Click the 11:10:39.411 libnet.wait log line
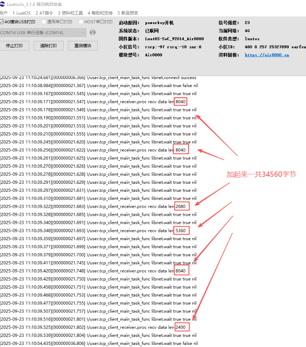306x347 pixels. pos(98,263)
